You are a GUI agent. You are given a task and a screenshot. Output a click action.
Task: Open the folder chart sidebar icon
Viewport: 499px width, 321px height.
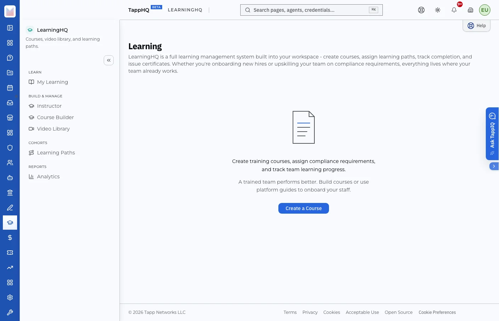click(10, 73)
